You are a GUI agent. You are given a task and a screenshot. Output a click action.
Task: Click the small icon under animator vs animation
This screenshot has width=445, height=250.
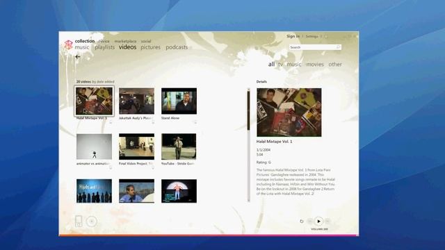[111, 168]
